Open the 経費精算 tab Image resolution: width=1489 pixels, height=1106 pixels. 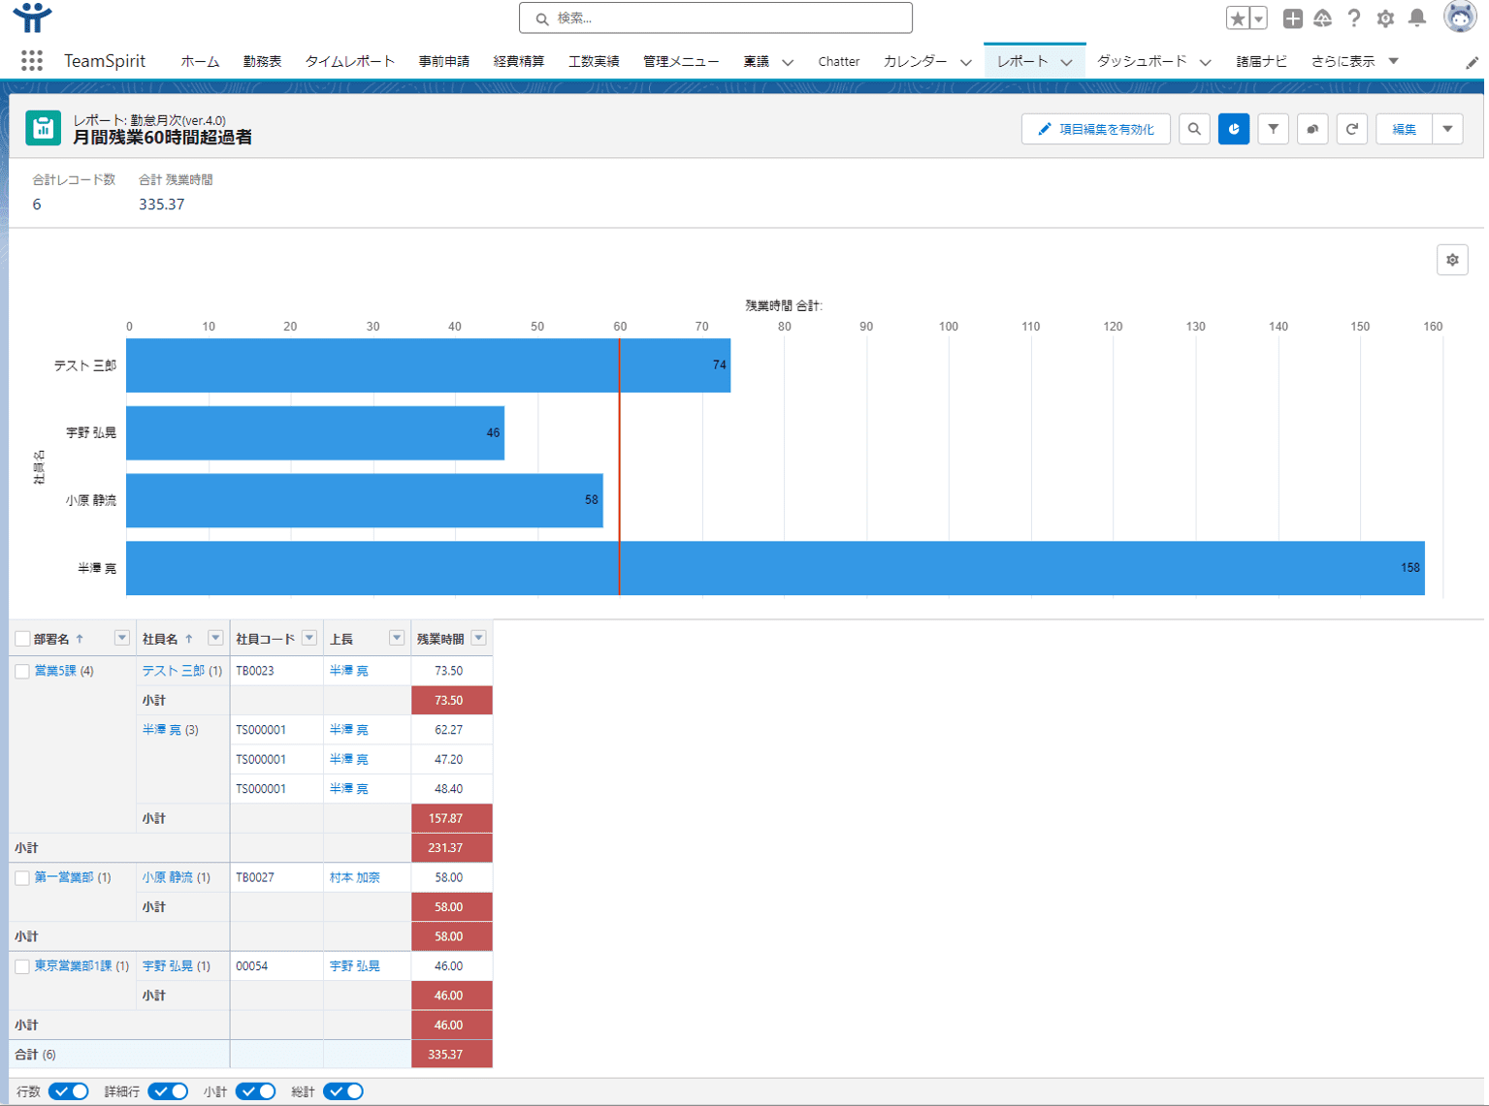point(518,61)
